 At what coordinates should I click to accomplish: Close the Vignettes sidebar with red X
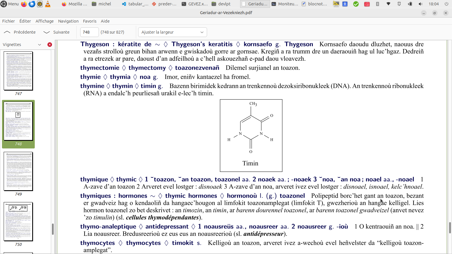(50, 45)
